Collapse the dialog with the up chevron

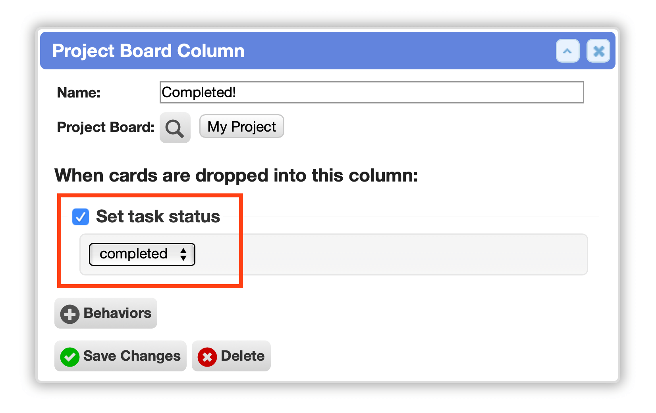pyautogui.click(x=567, y=51)
